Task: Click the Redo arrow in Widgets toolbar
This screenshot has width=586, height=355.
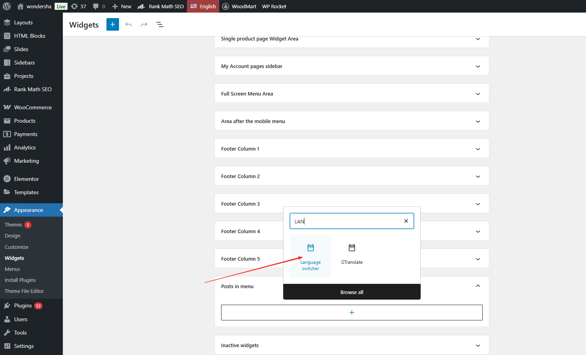Action: 144,24
